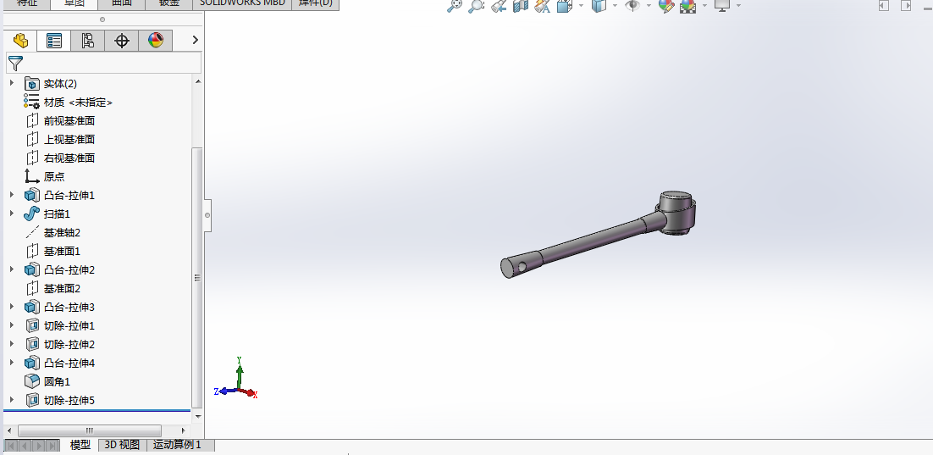The height and width of the screenshot is (455, 933).
Task: Activate the Section View tool
Action: coord(521,6)
